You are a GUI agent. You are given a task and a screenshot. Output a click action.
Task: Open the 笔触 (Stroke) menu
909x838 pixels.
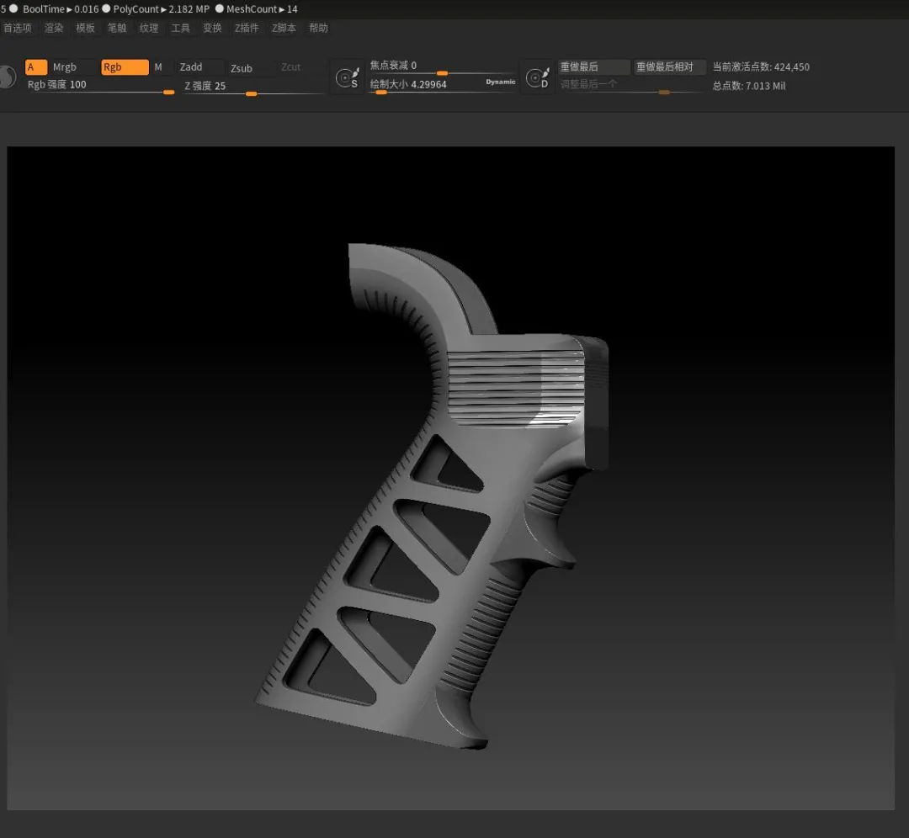[117, 28]
